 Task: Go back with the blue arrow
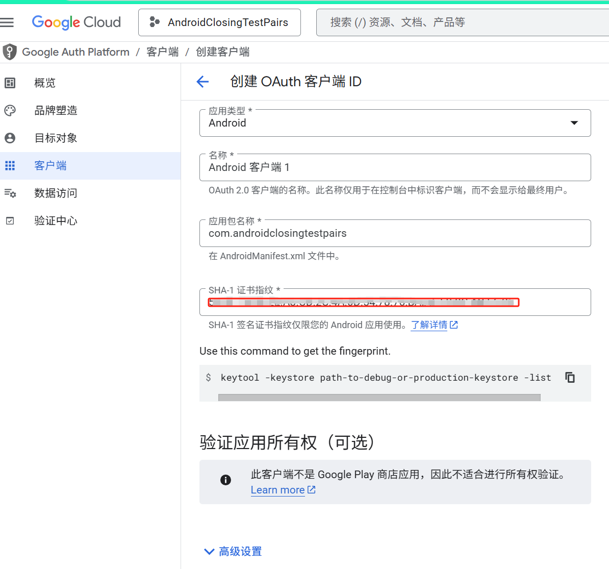tap(202, 82)
